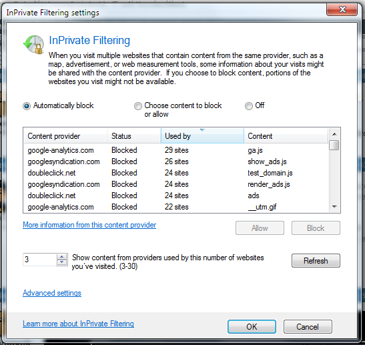This screenshot has height=345, width=365.
Task: Open Advanced settings link
Action: pos(52,293)
